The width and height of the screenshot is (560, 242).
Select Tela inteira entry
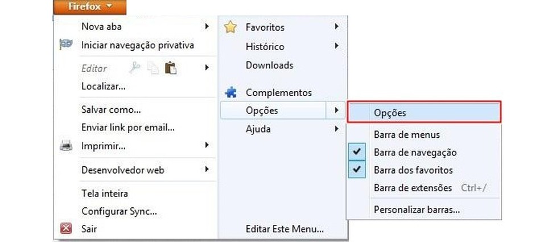click(x=105, y=194)
